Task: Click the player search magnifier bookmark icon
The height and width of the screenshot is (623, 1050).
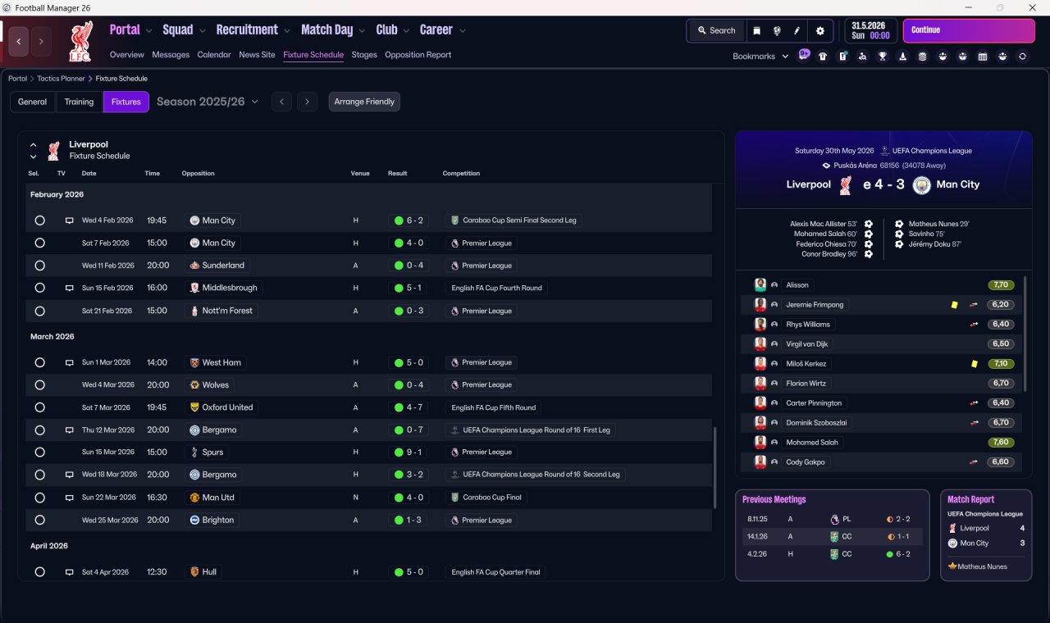Action: [862, 57]
